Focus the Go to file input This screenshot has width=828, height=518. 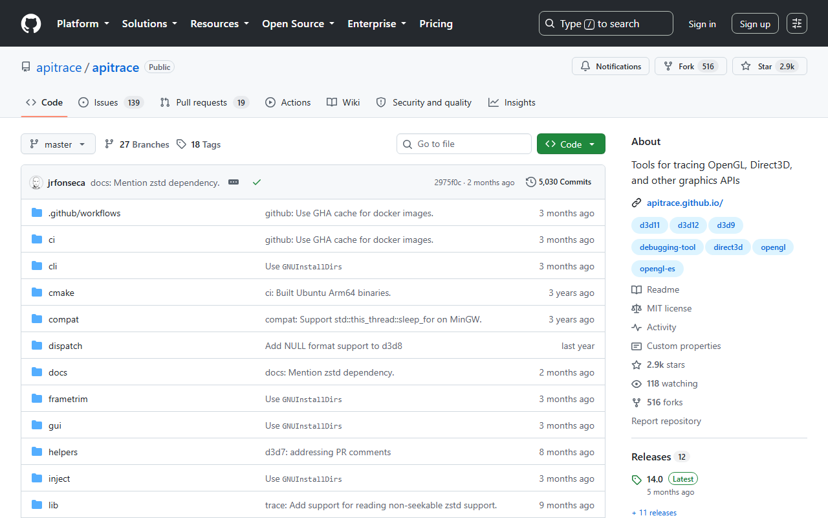tap(464, 144)
